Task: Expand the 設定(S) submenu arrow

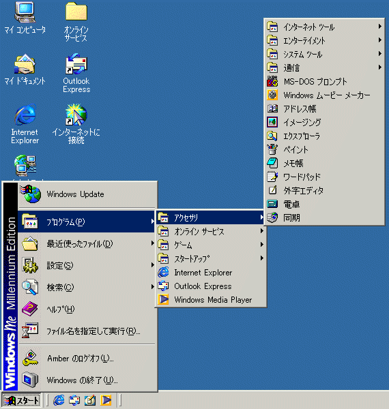Action: [152, 265]
